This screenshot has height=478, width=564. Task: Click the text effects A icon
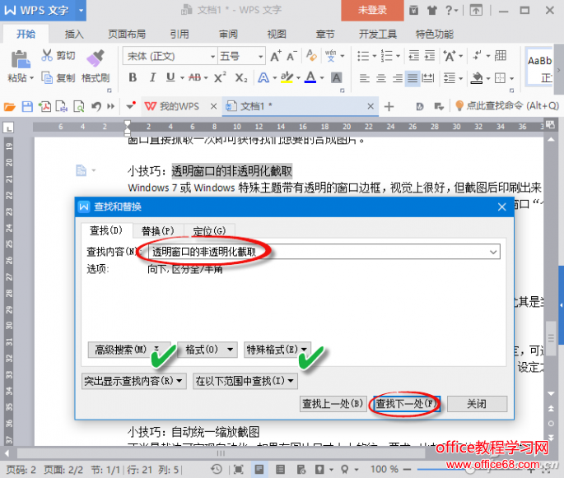point(263,77)
